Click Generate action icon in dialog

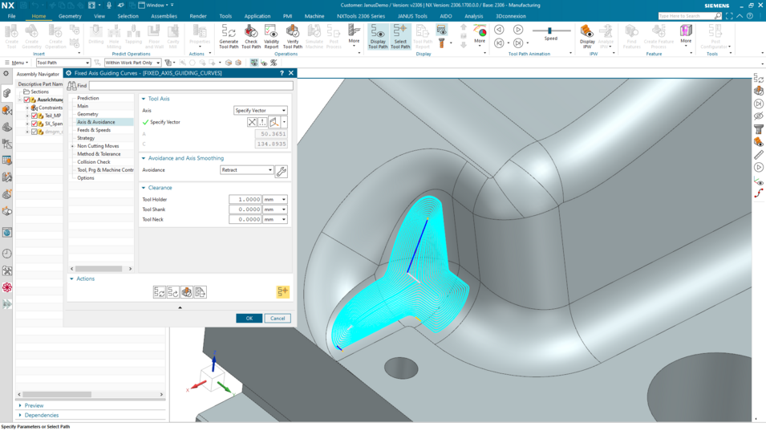[x=160, y=292]
